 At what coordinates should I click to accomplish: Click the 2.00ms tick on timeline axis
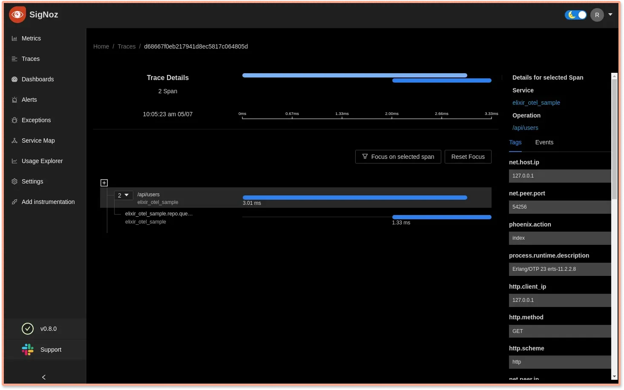[x=392, y=114]
